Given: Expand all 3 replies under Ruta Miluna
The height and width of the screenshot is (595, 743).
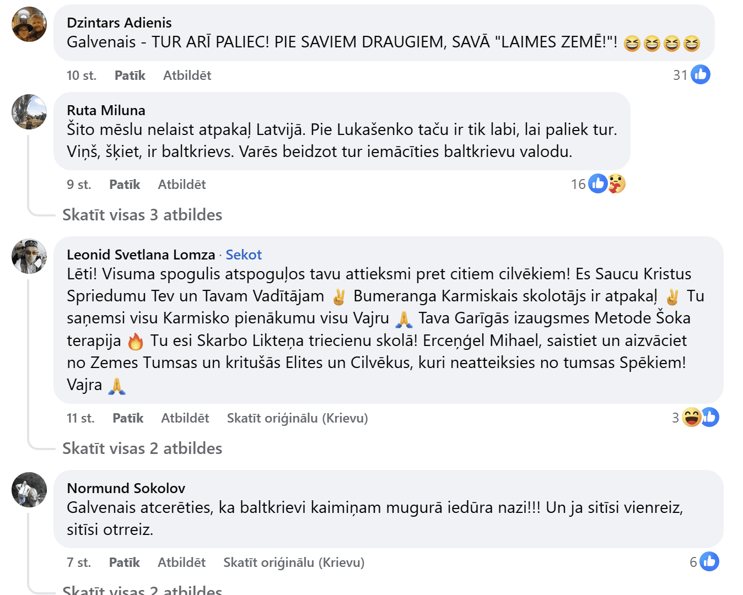Looking at the screenshot, I should coord(142,215).
